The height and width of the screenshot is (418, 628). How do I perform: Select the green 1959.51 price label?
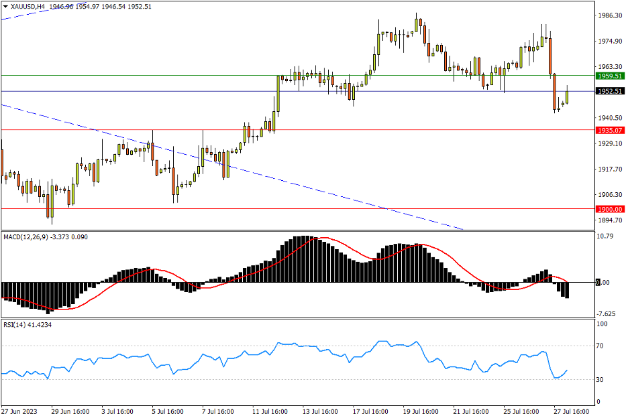tap(609, 76)
